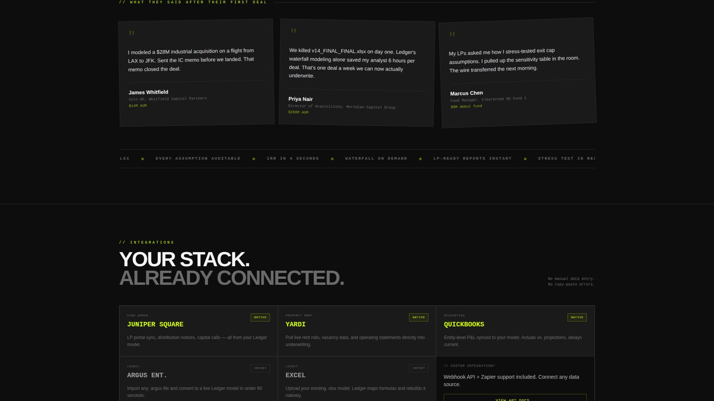
Task: Click "Solo GP, Whitfield Capital Partners" text
Action: tap(168, 99)
